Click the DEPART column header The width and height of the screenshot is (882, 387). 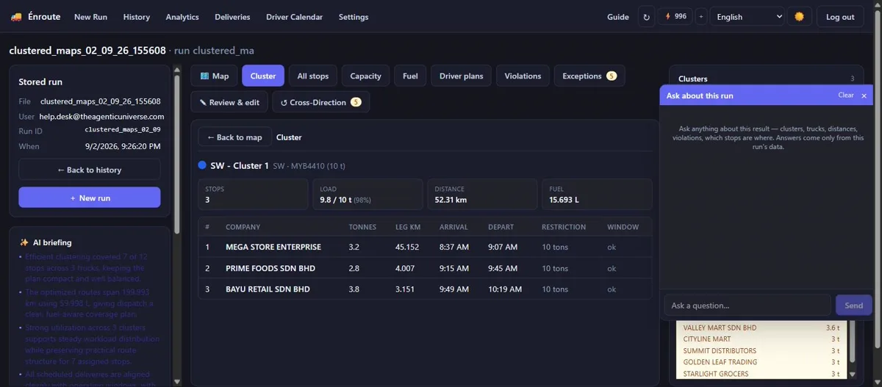click(x=501, y=227)
